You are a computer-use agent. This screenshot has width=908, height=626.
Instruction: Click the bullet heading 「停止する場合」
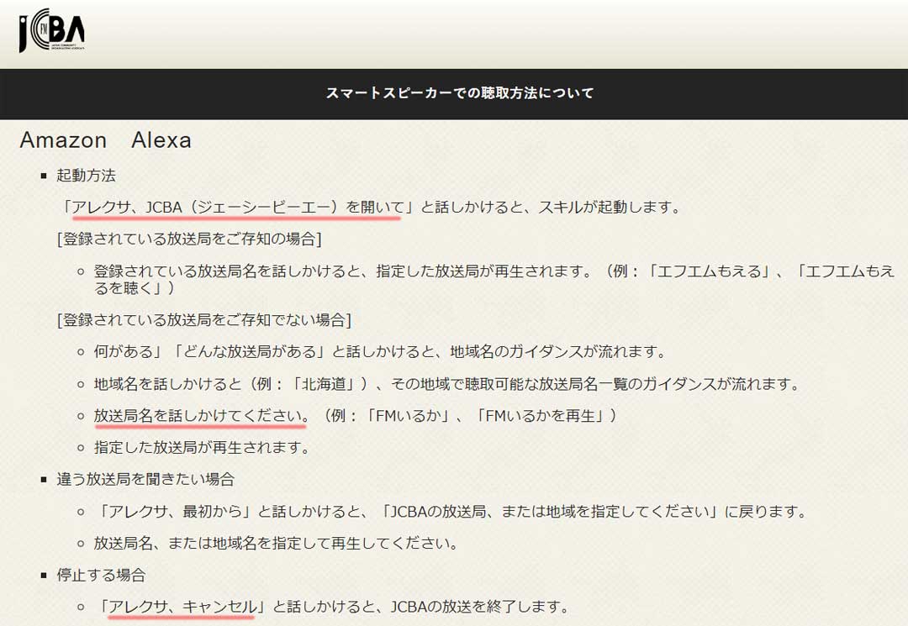click(x=101, y=575)
